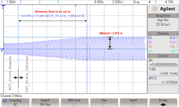Screen dimensions: 179x107
Task: Click the DC 100:1 channel row
Action: 163,47
